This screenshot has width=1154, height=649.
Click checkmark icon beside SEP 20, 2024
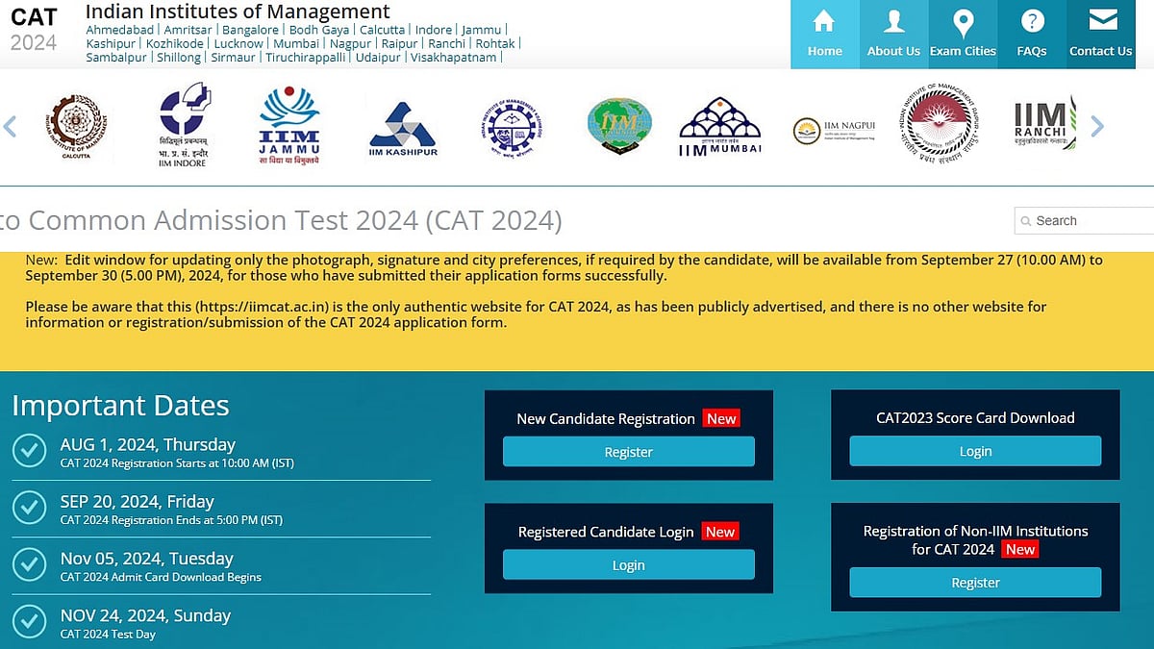[x=29, y=508]
